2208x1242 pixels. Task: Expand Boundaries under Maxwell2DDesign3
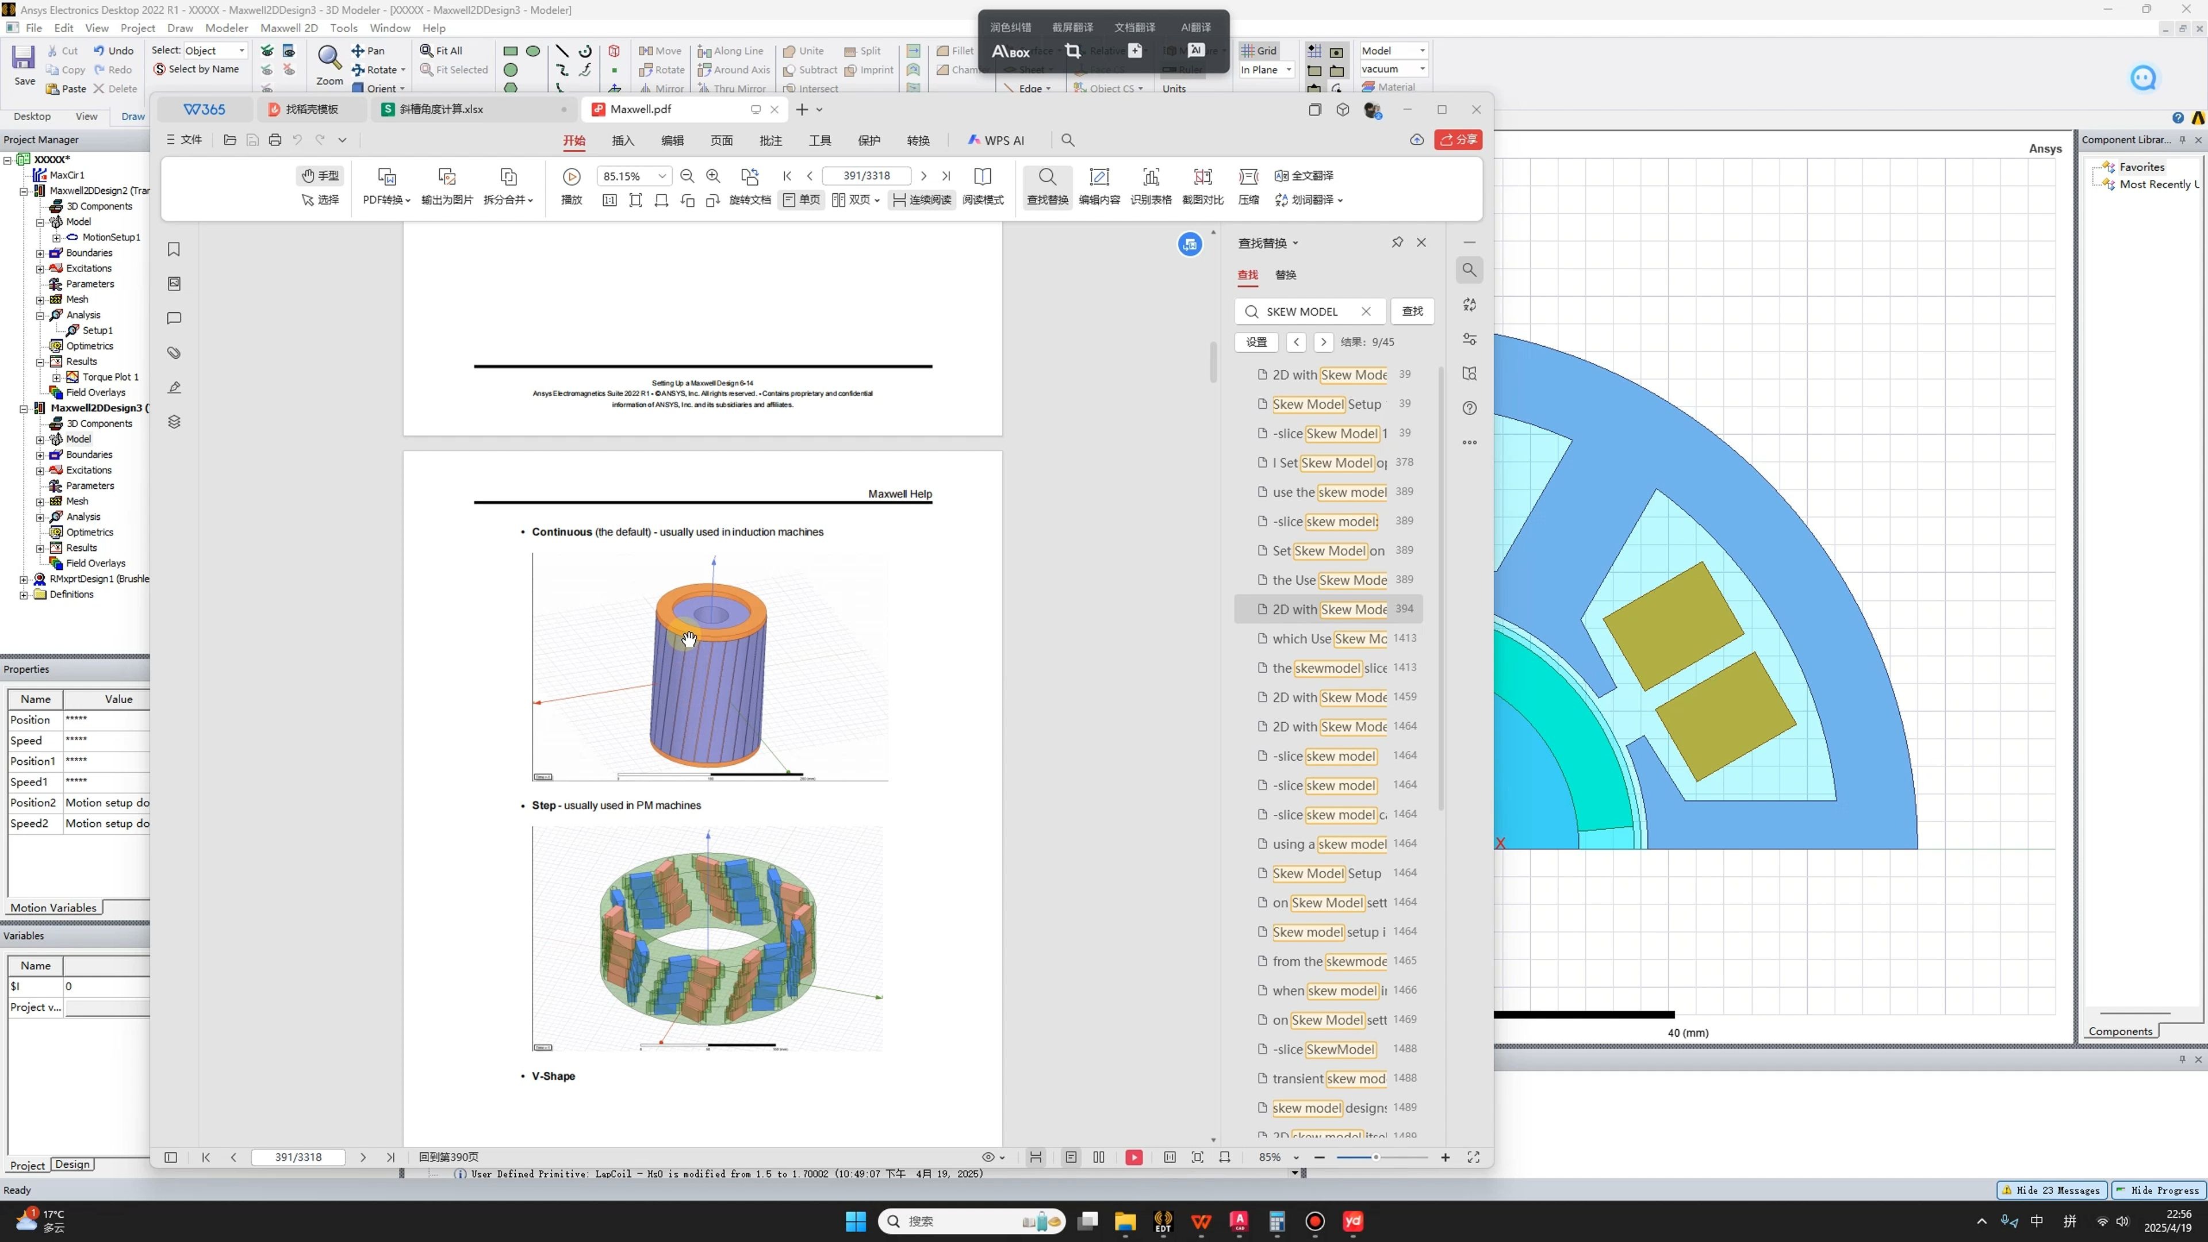(40, 454)
